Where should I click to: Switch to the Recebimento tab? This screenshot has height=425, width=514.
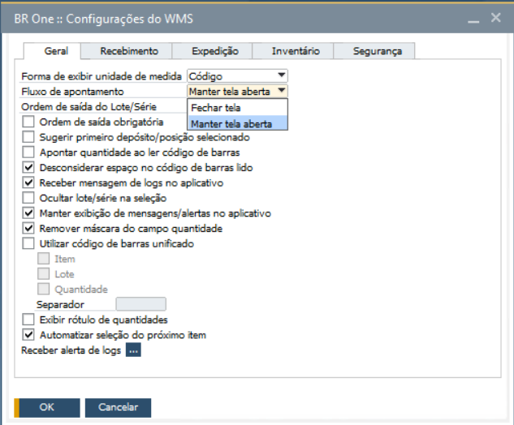(129, 51)
